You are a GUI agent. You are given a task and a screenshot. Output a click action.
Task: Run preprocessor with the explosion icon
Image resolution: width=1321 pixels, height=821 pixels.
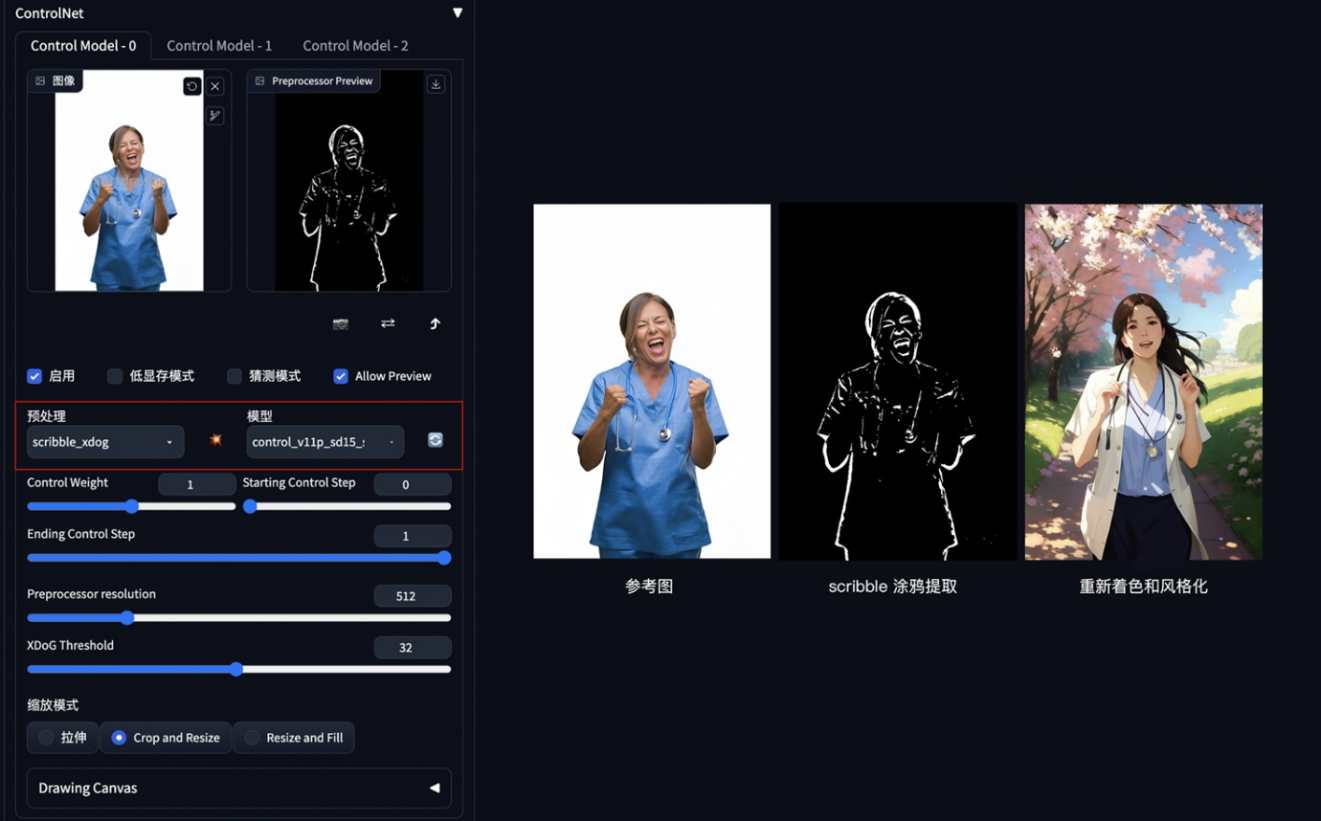(x=216, y=440)
